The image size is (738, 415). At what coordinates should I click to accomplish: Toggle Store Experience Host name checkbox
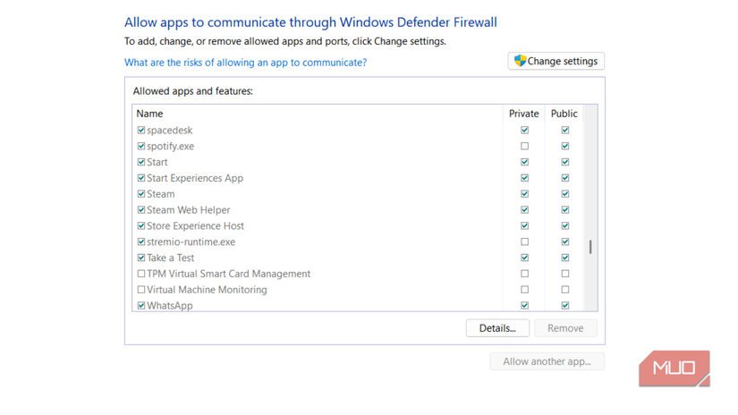(141, 226)
